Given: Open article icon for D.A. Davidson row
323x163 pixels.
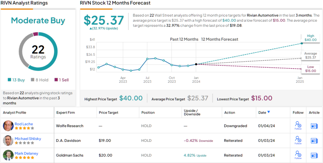Looking at the screenshot, I should [314, 141].
